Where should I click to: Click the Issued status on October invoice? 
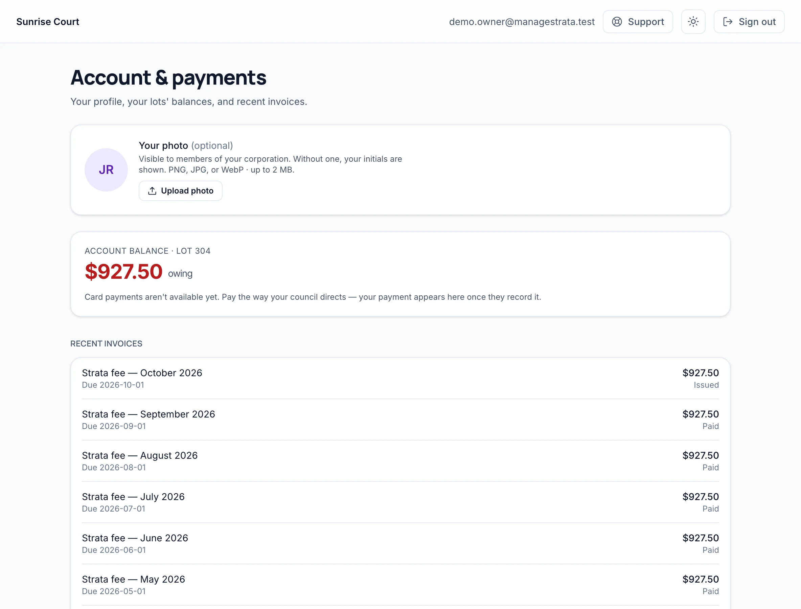[706, 385]
